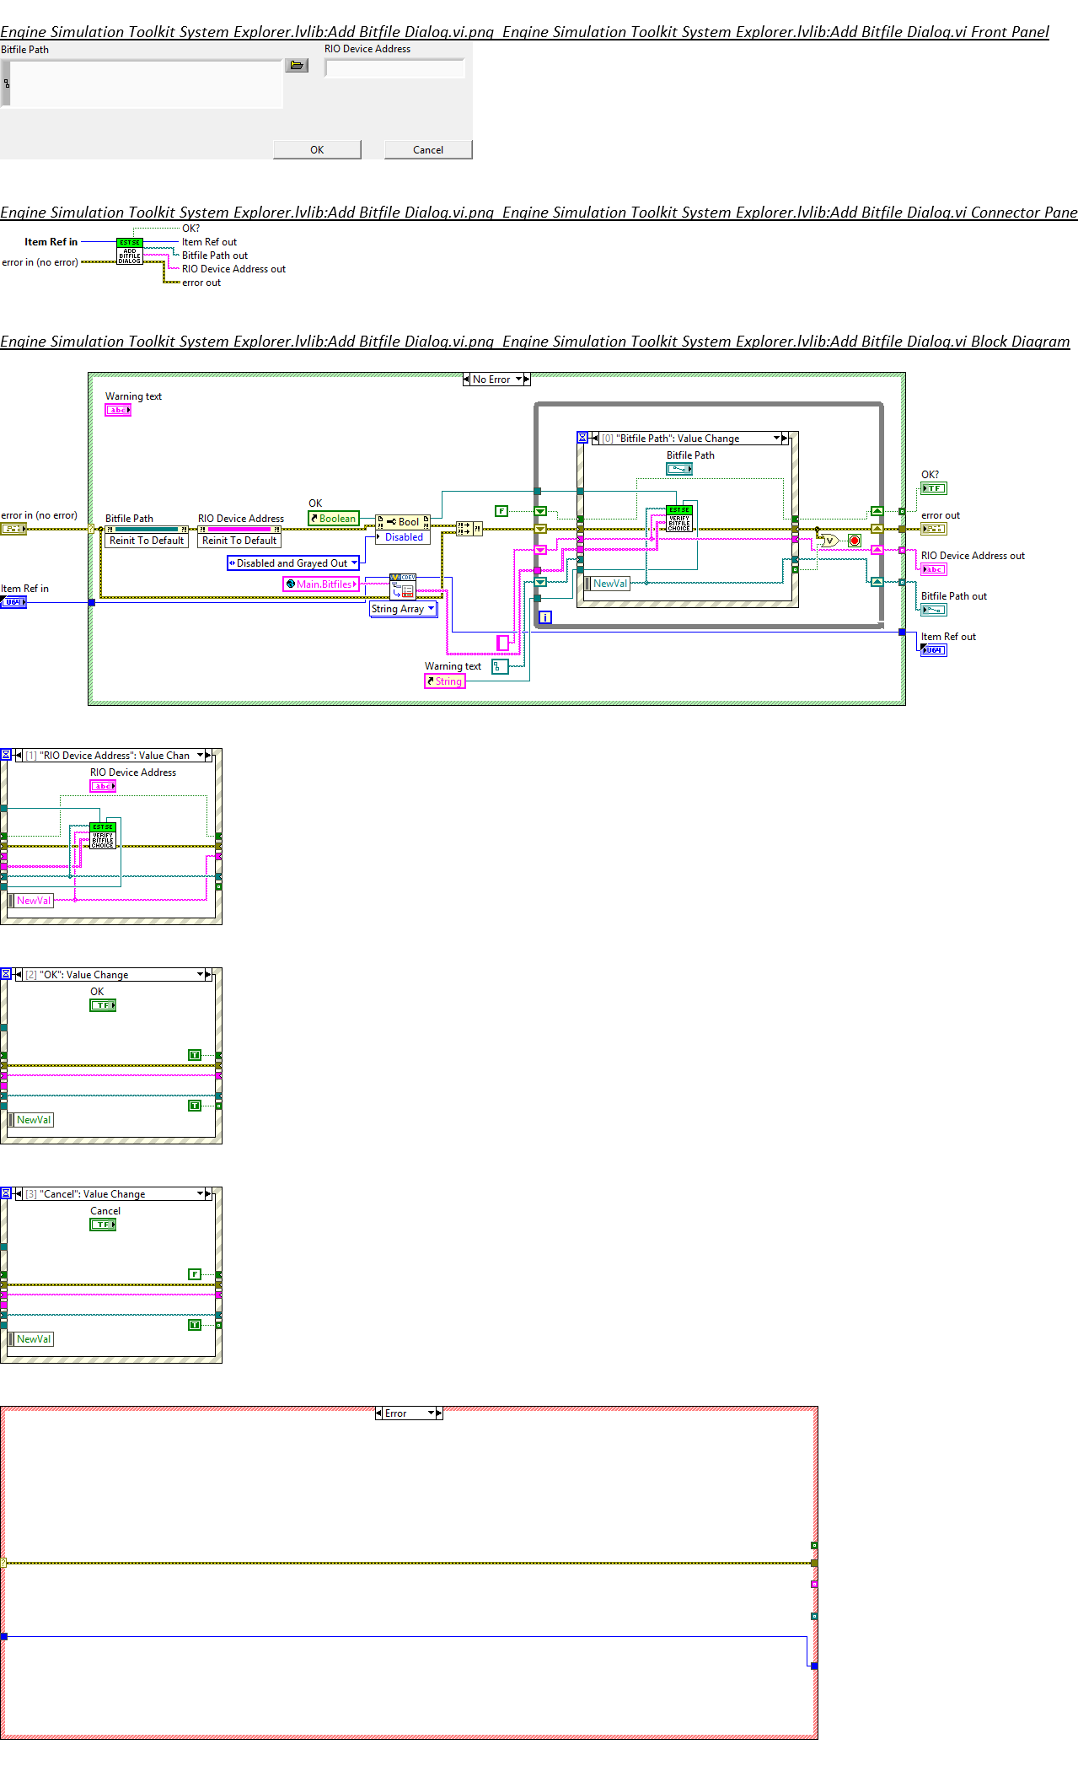This screenshot has width=1078, height=1782.
Task: Toggle the lower True constant in OK event case
Action: [x=195, y=1106]
